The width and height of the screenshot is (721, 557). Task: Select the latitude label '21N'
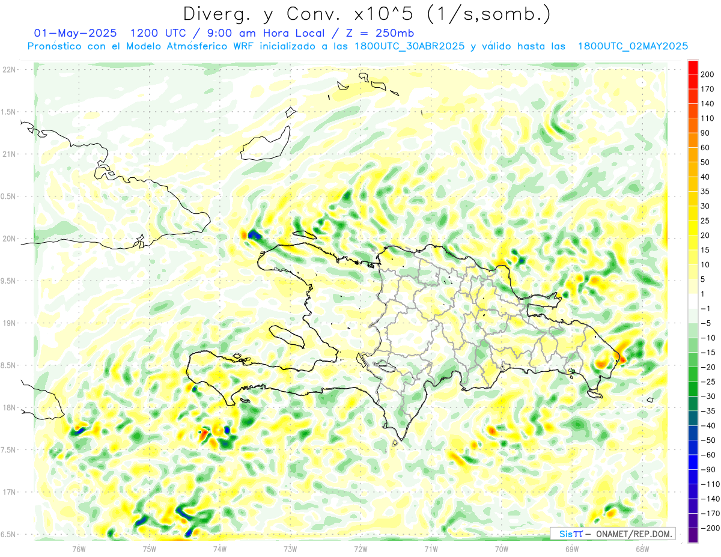tap(8, 154)
